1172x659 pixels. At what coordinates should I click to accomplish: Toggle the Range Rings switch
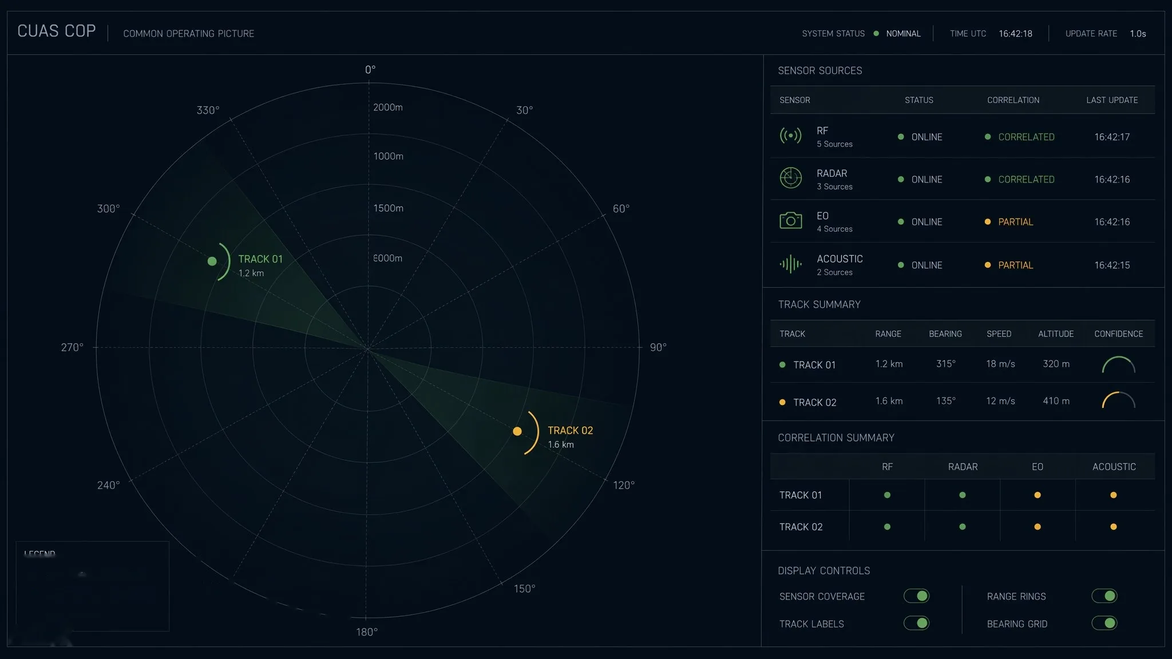pyautogui.click(x=1104, y=596)
